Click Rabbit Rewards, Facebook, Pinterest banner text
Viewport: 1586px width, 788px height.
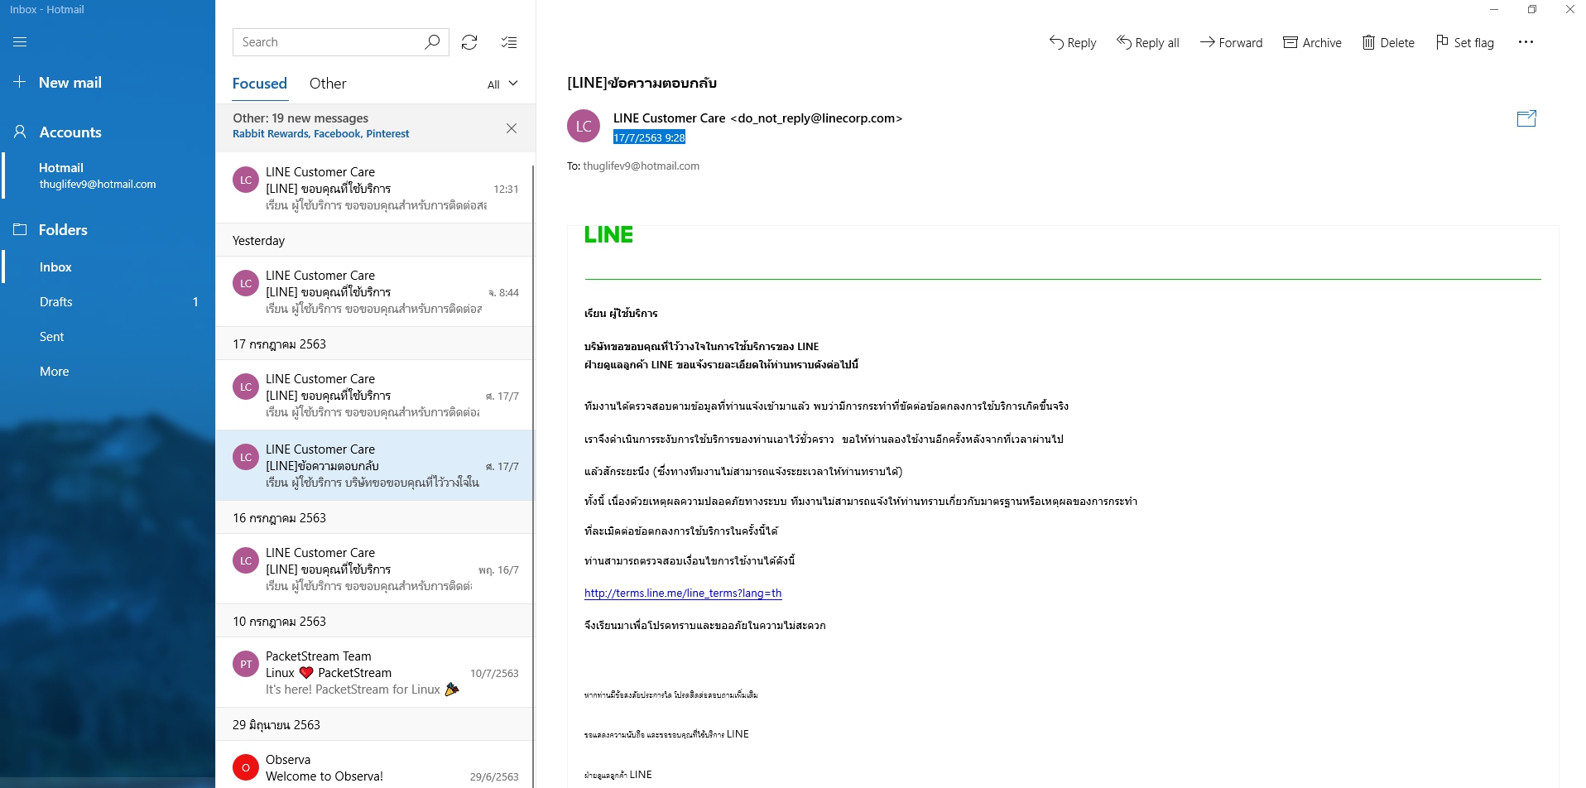(321, 134)
